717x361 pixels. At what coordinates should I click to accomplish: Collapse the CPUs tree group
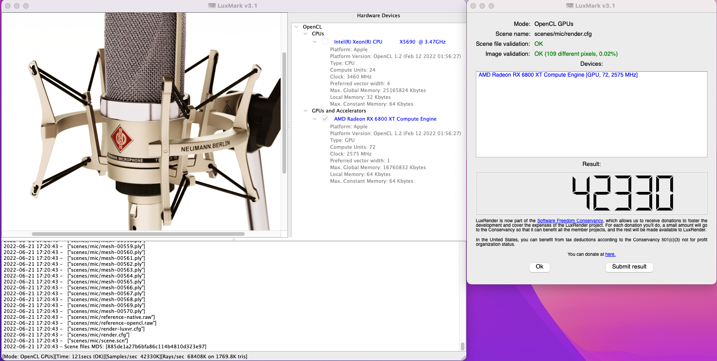coord(306,34)
